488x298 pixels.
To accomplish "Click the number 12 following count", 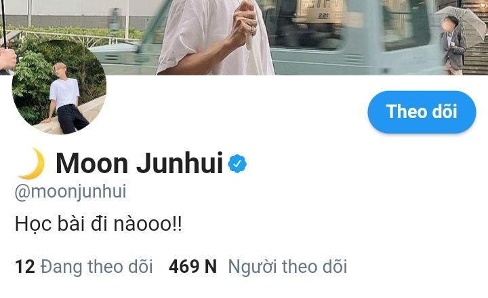I will 25,267.
